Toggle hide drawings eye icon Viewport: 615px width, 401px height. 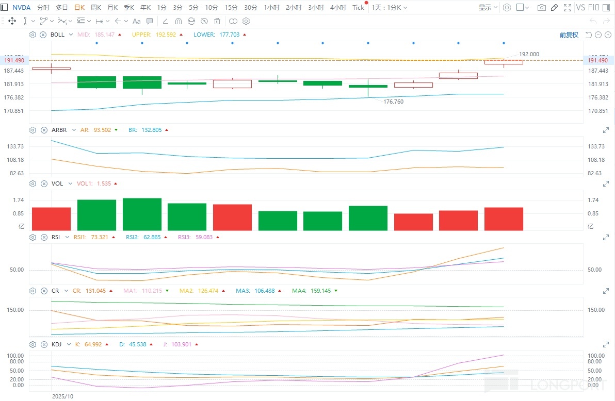204,21
